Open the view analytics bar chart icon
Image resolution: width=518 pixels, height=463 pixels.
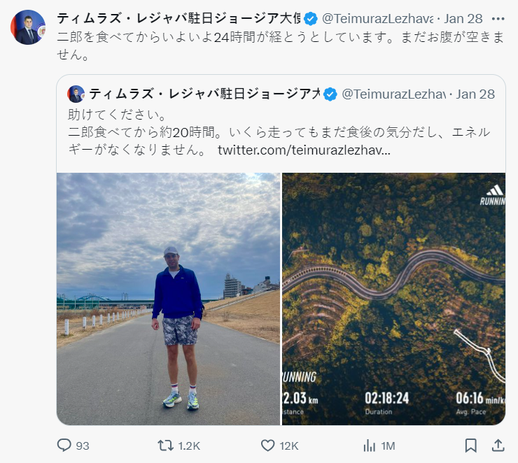[x=370, y=445]
